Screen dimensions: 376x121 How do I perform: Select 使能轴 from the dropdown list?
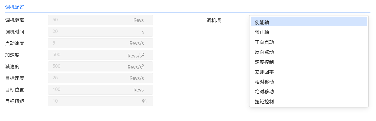(x=309, y=22)
